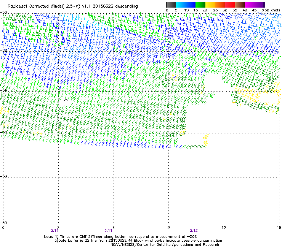This screenshot has height=247, width=282.
Task: Click the red 30-35 knots legend color
Action: point(230,5)
